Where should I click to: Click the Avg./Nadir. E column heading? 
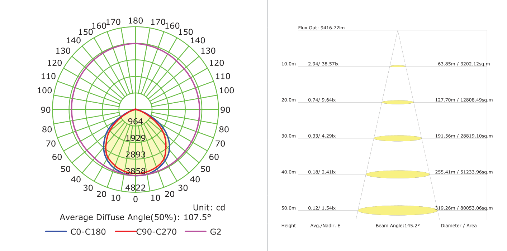[326, 226]
